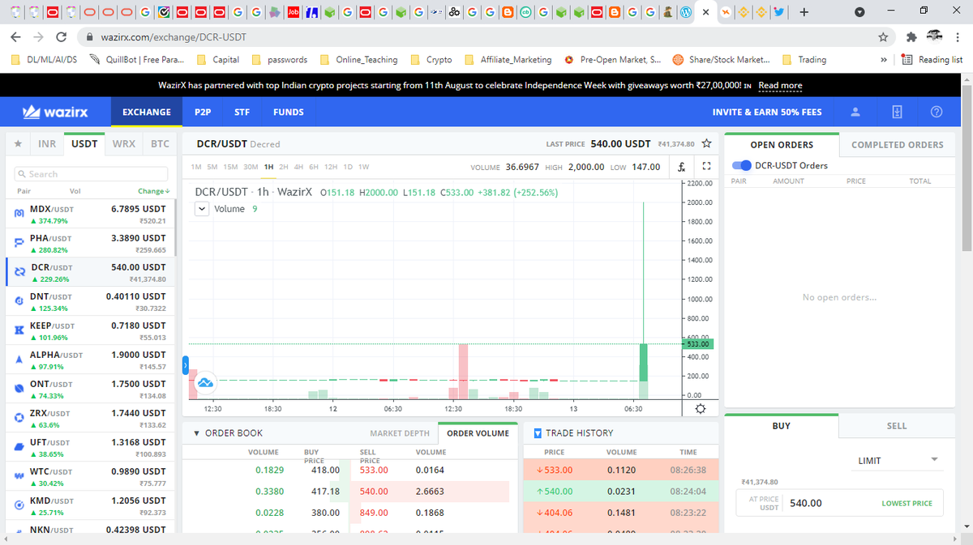Open the user account profile icon
The image size is (973, 545).
pos(855,112)
